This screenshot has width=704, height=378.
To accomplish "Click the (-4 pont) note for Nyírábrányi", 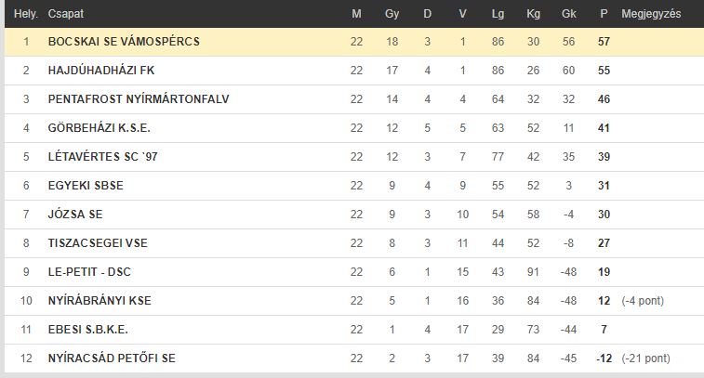I will [x=643, y=301].
